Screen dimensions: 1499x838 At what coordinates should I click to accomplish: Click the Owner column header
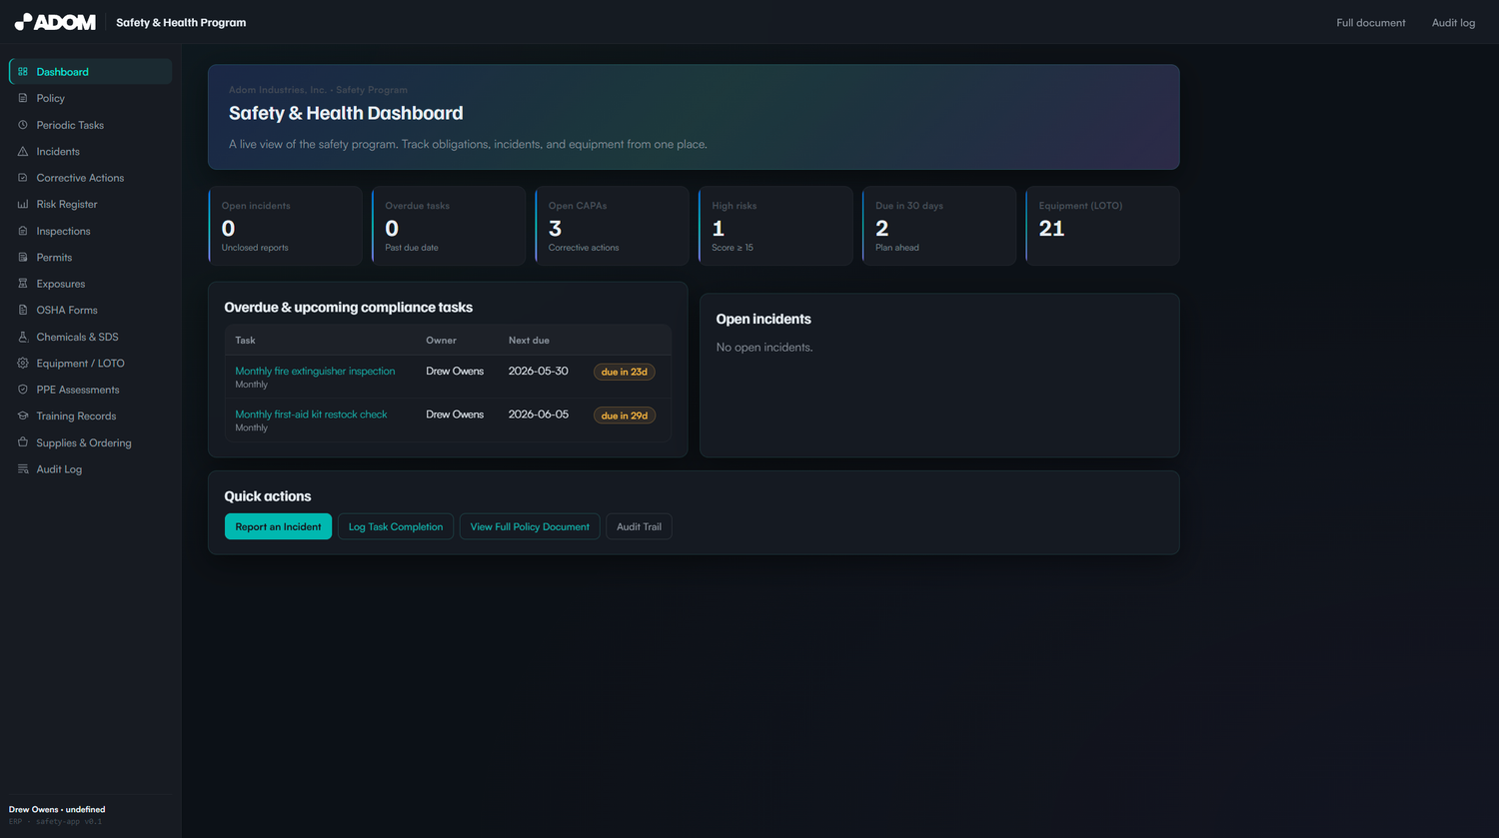point(441,340)
